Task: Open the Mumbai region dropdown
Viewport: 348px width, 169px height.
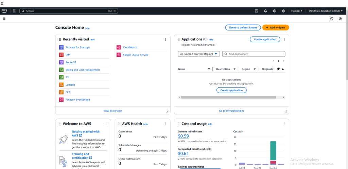Action: point(297,11)
